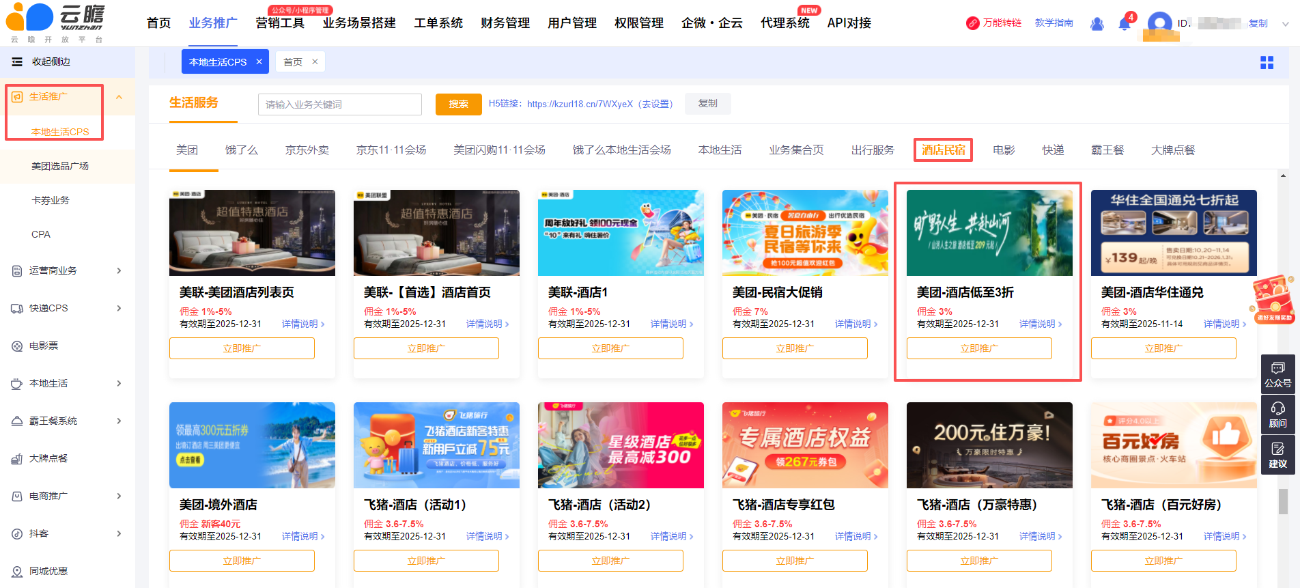Open the 公众号 floating sidebar icon

click(1277, 374)
